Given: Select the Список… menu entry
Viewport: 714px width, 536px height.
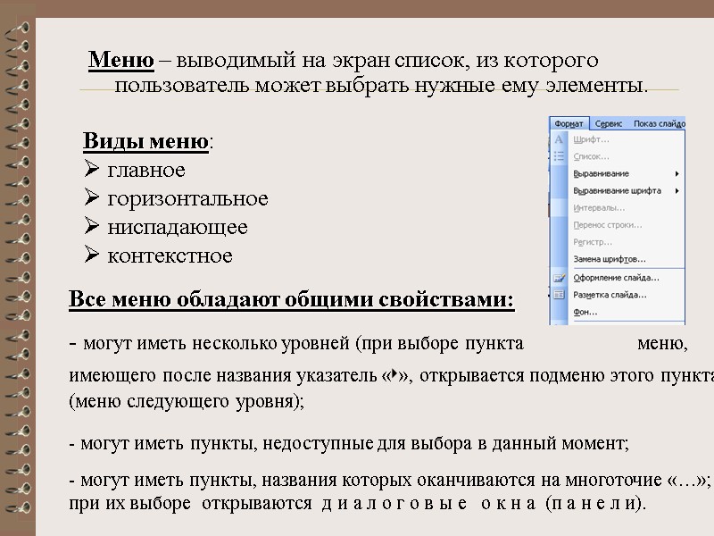Looking at the screenshot, I should click(x=591, y=156).
